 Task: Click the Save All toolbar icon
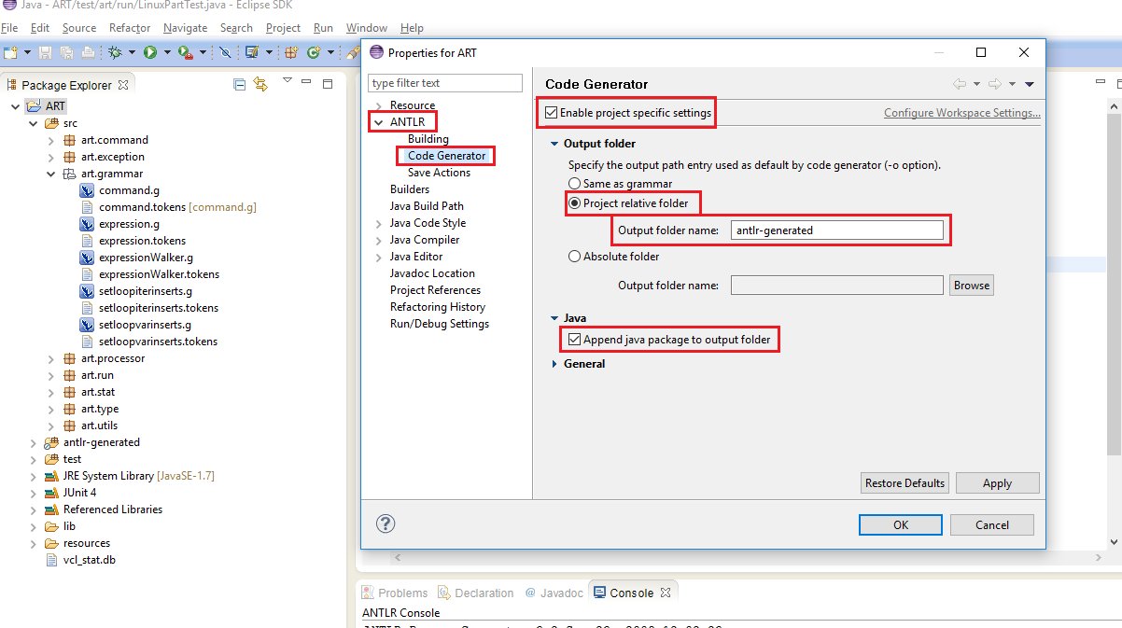(66, 52)
